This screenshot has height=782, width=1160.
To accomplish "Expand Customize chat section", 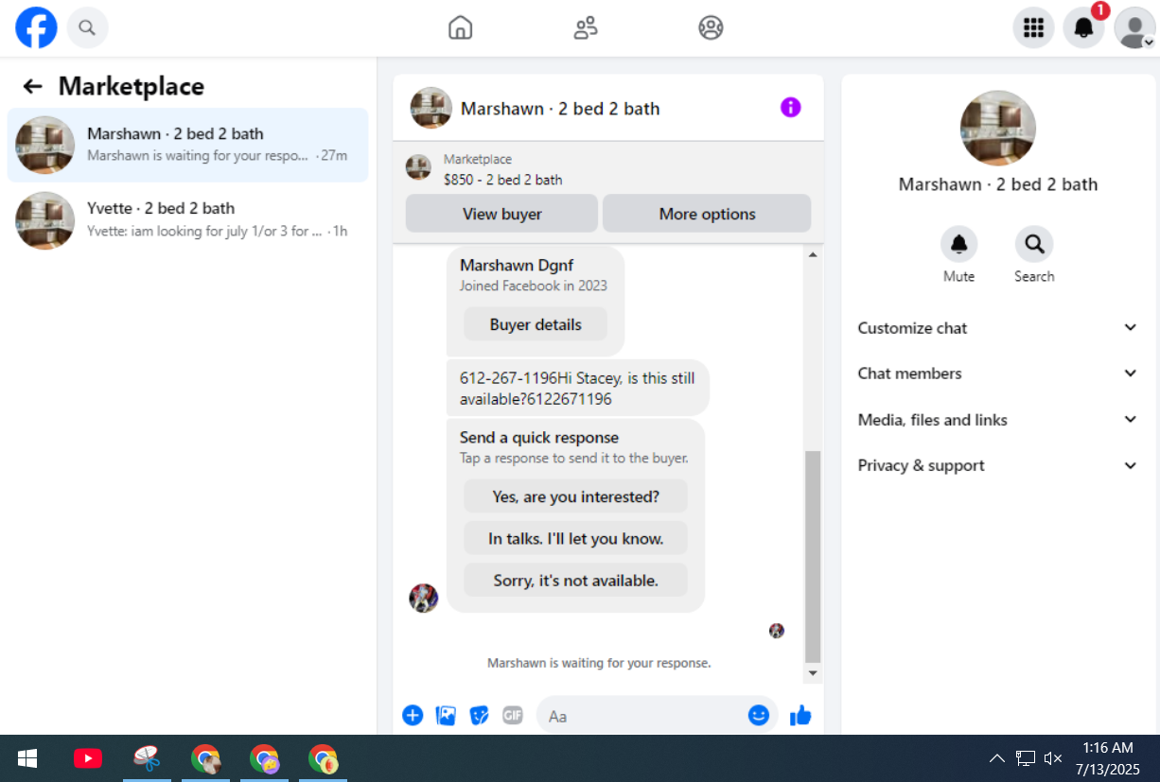I will click(x=998, y=328).
